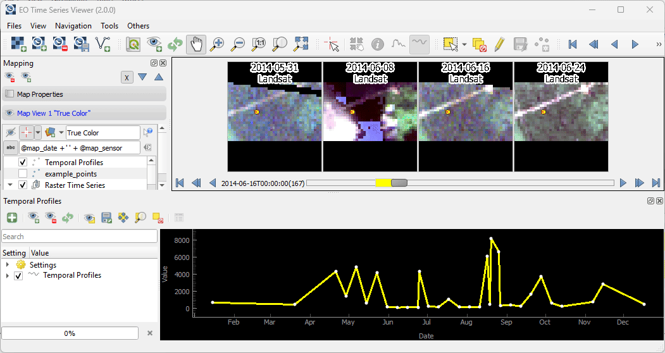The height and width of the screenshot is (353, 665).
Task: Uncheck Temporal Profiles checkbox in settings tree
Action: (18, 276)
